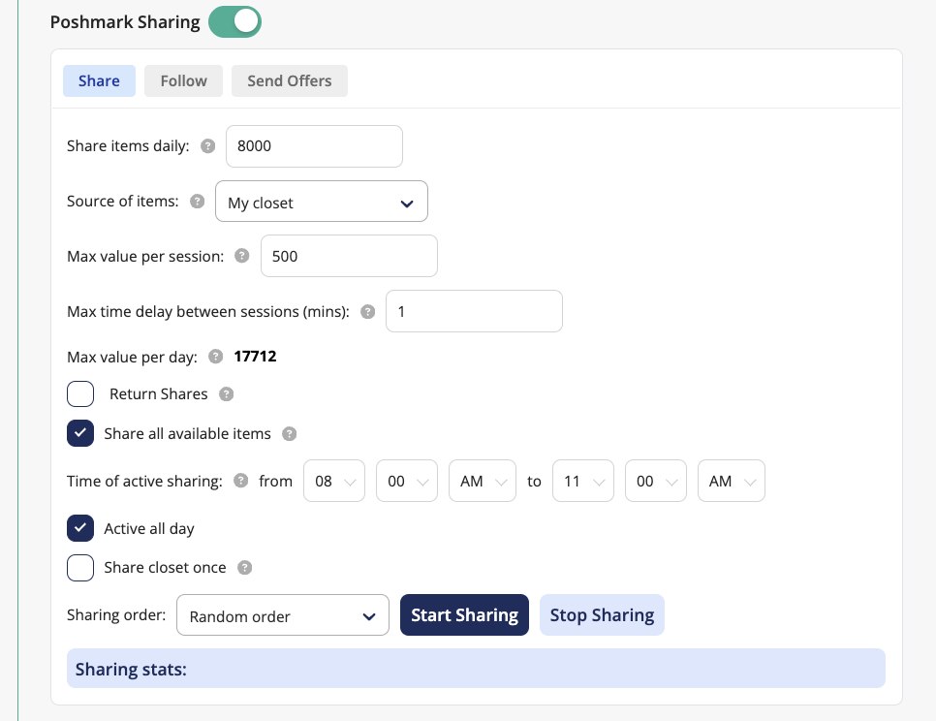Click help icon beside Share closet once
Viewport: 936px width, 721px height.
coord(244,568)
